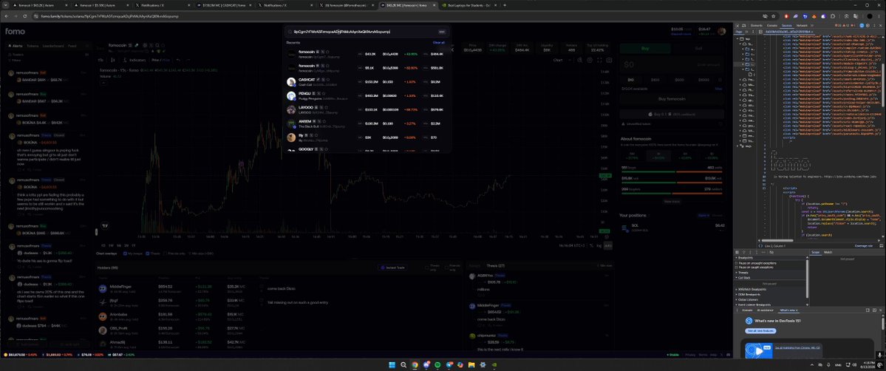Click ESC button in search box
This screenshot has width=886, height=371.
[441, 32]
